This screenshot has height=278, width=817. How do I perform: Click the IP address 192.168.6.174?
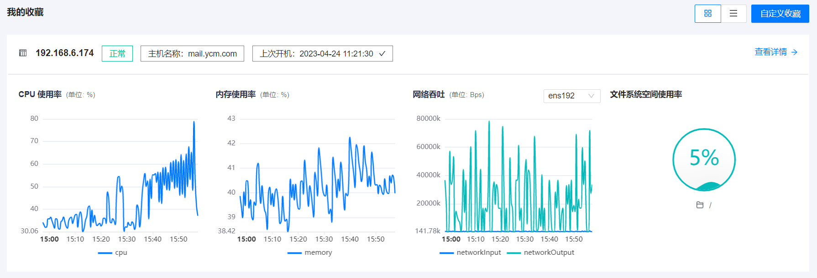(x=65, y=53)
